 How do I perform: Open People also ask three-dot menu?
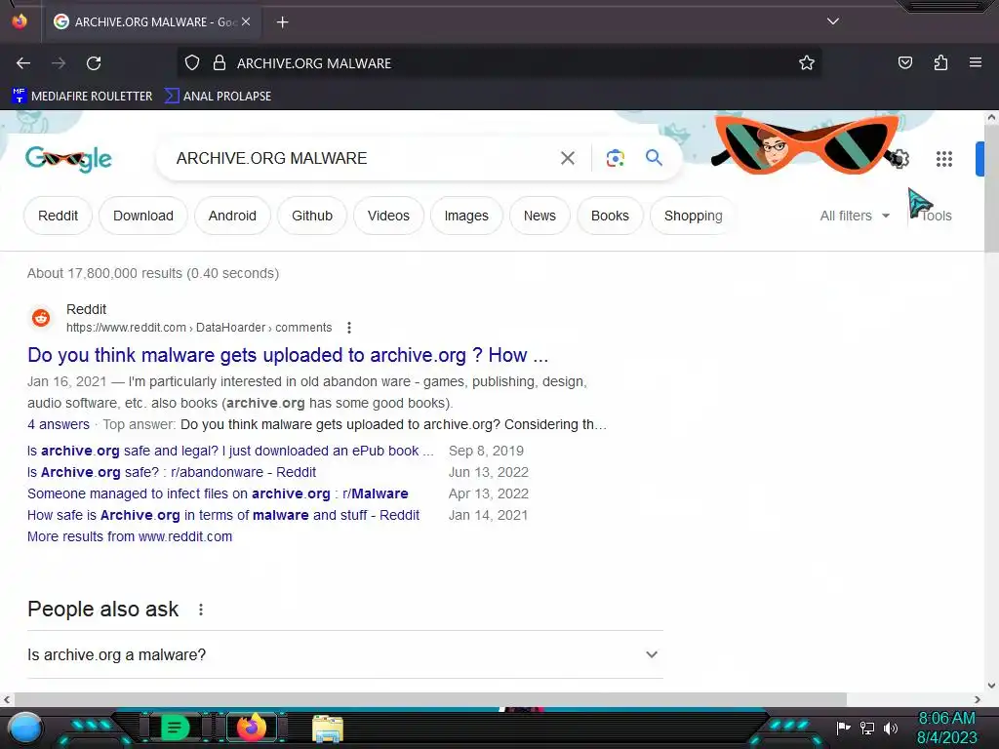(x=201, y=610)
